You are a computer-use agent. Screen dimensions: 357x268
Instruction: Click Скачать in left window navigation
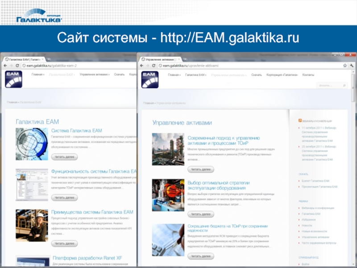[119, 75]
